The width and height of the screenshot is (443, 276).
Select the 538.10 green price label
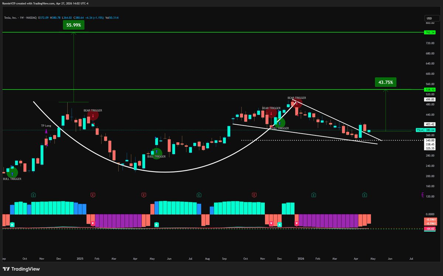click(x=430, y=90)
